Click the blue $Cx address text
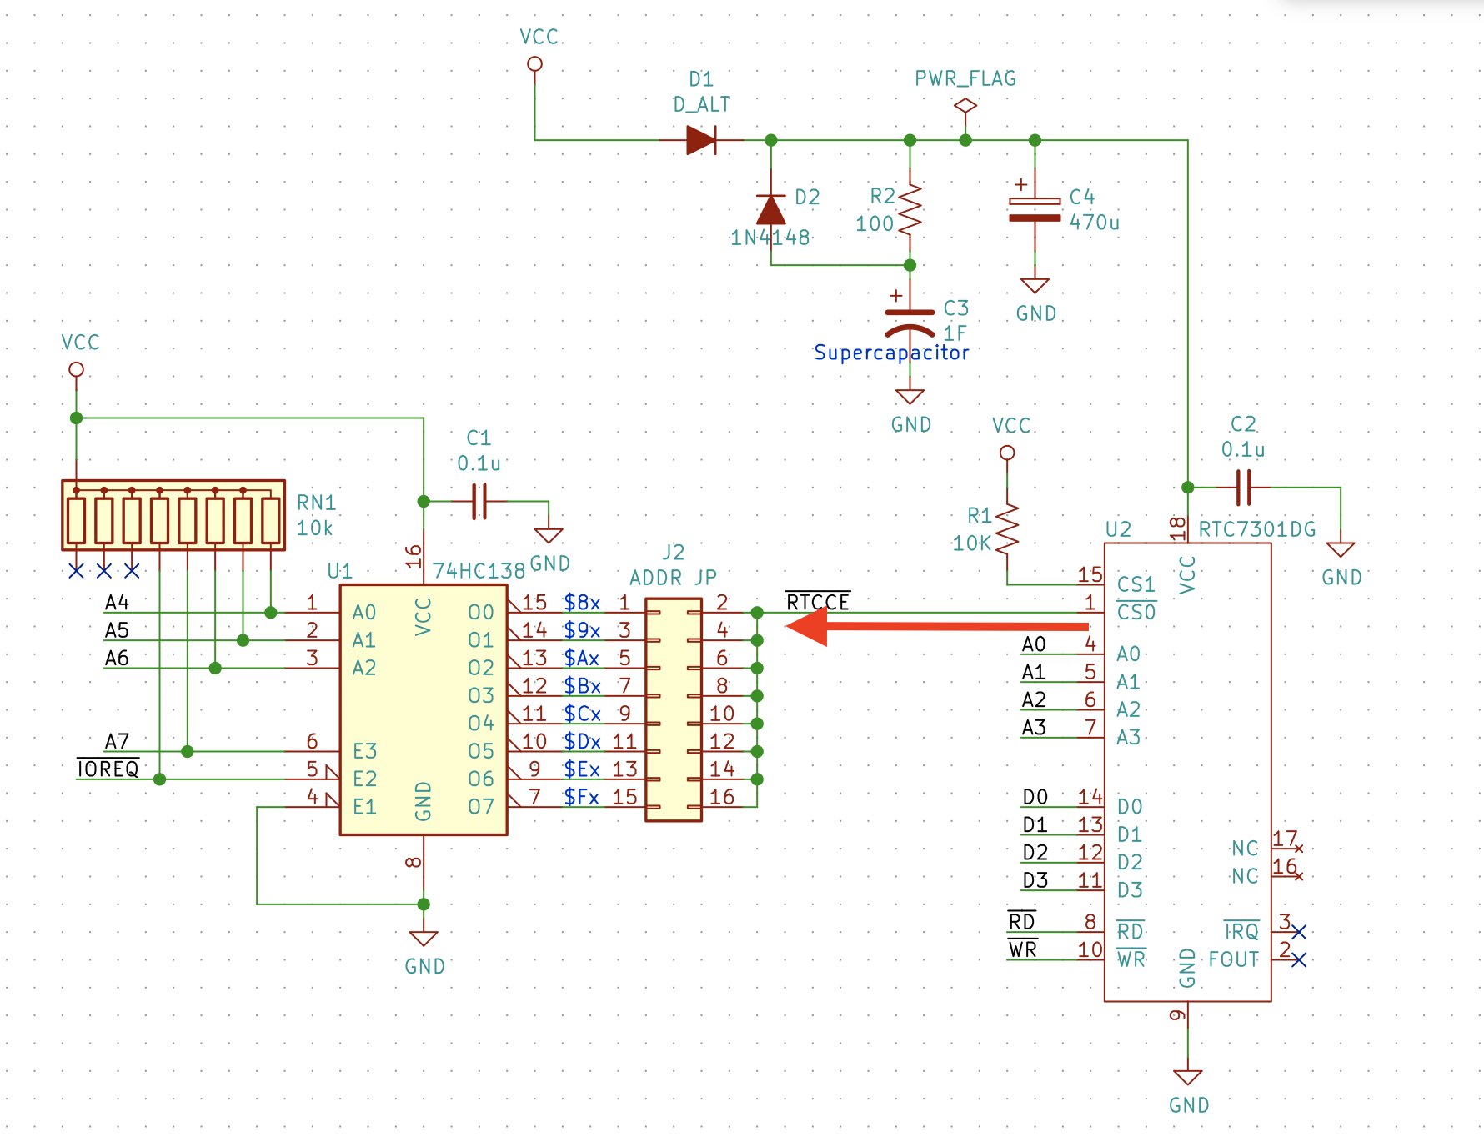Screen dimensions: 1484x1142 tap(582, 714)
